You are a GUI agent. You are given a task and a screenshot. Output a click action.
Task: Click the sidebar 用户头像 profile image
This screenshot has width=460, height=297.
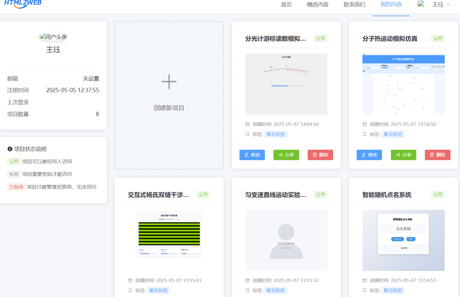53,37
